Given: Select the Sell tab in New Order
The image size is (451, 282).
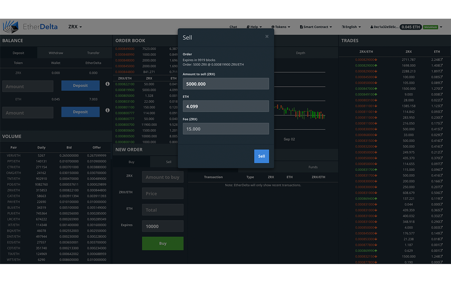Looking at the screenshot, I should pos(168,162).
